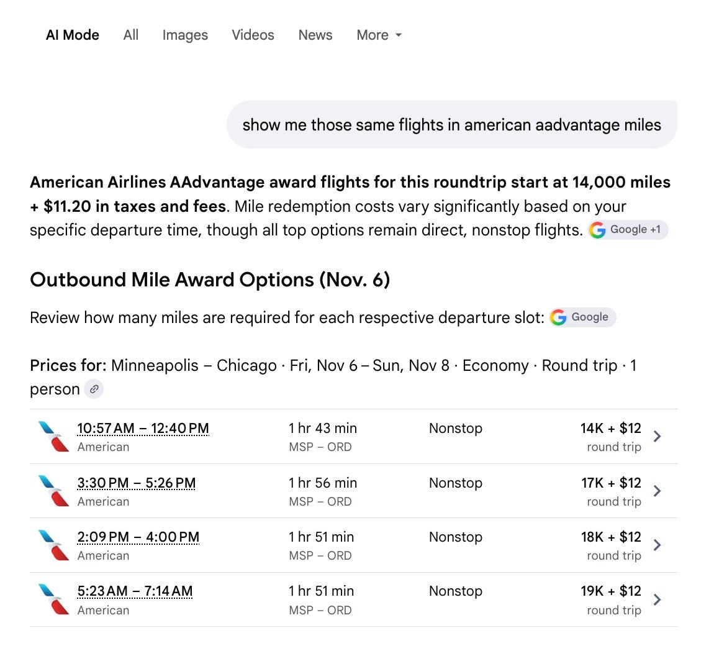Image resolution: width=714 pixels, height=651 pixels.
Task: Select the All results tab
Action: 130,35
